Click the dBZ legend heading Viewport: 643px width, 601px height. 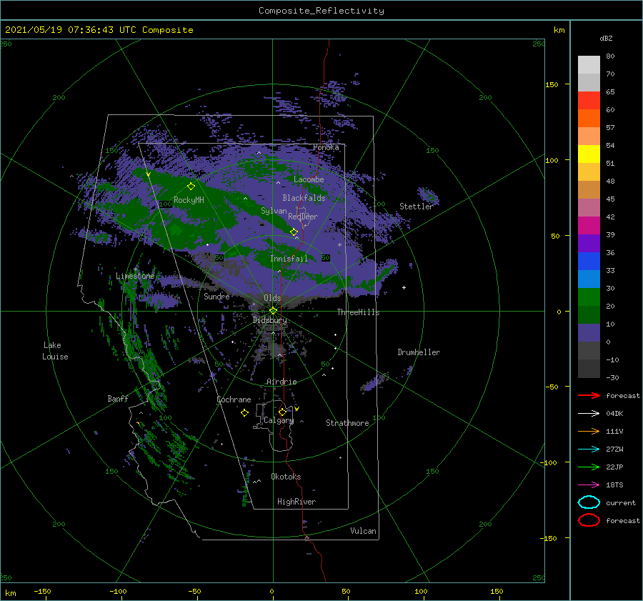pos(606,38)
